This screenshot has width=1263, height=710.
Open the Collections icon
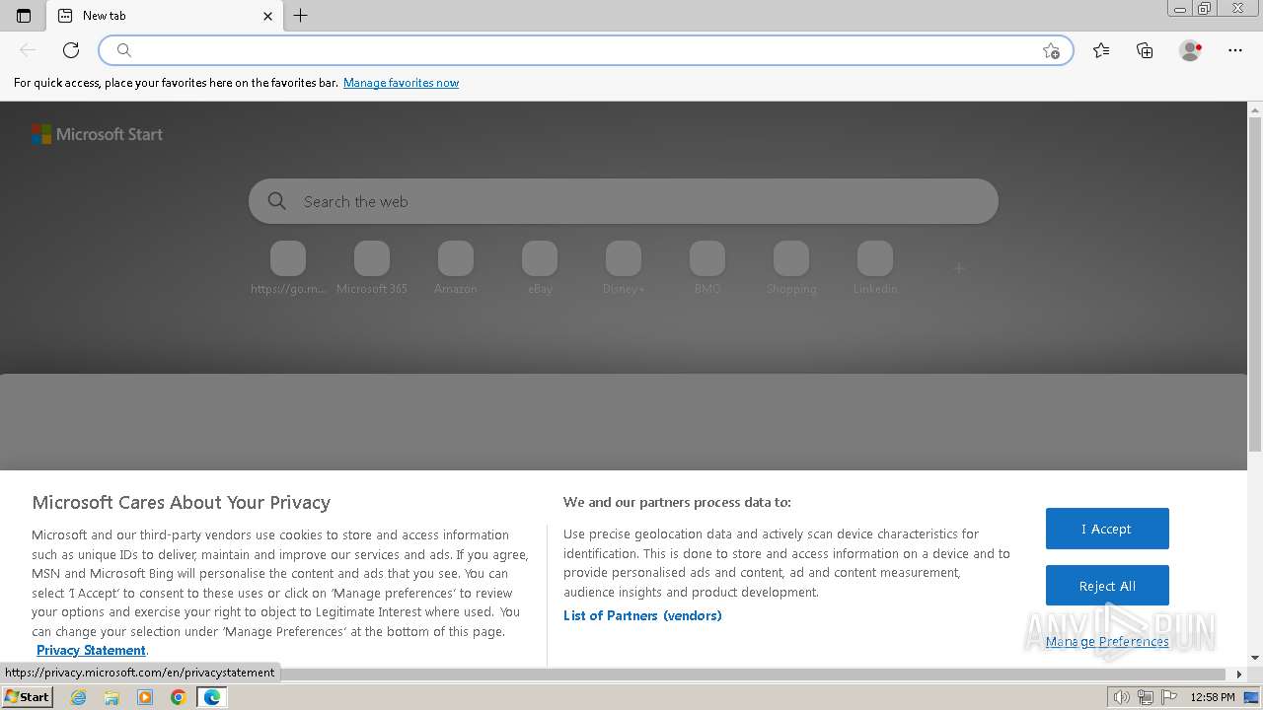point(1145,50)
